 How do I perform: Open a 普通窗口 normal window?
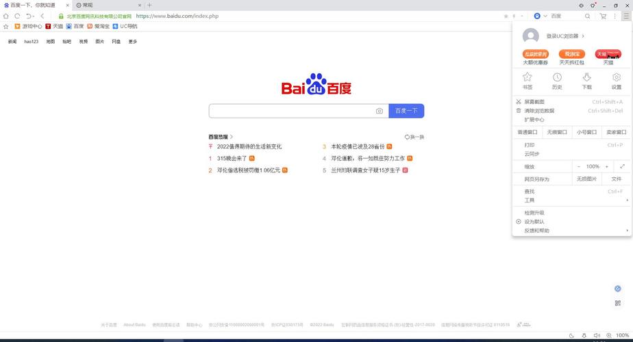(x=527, y=132)
